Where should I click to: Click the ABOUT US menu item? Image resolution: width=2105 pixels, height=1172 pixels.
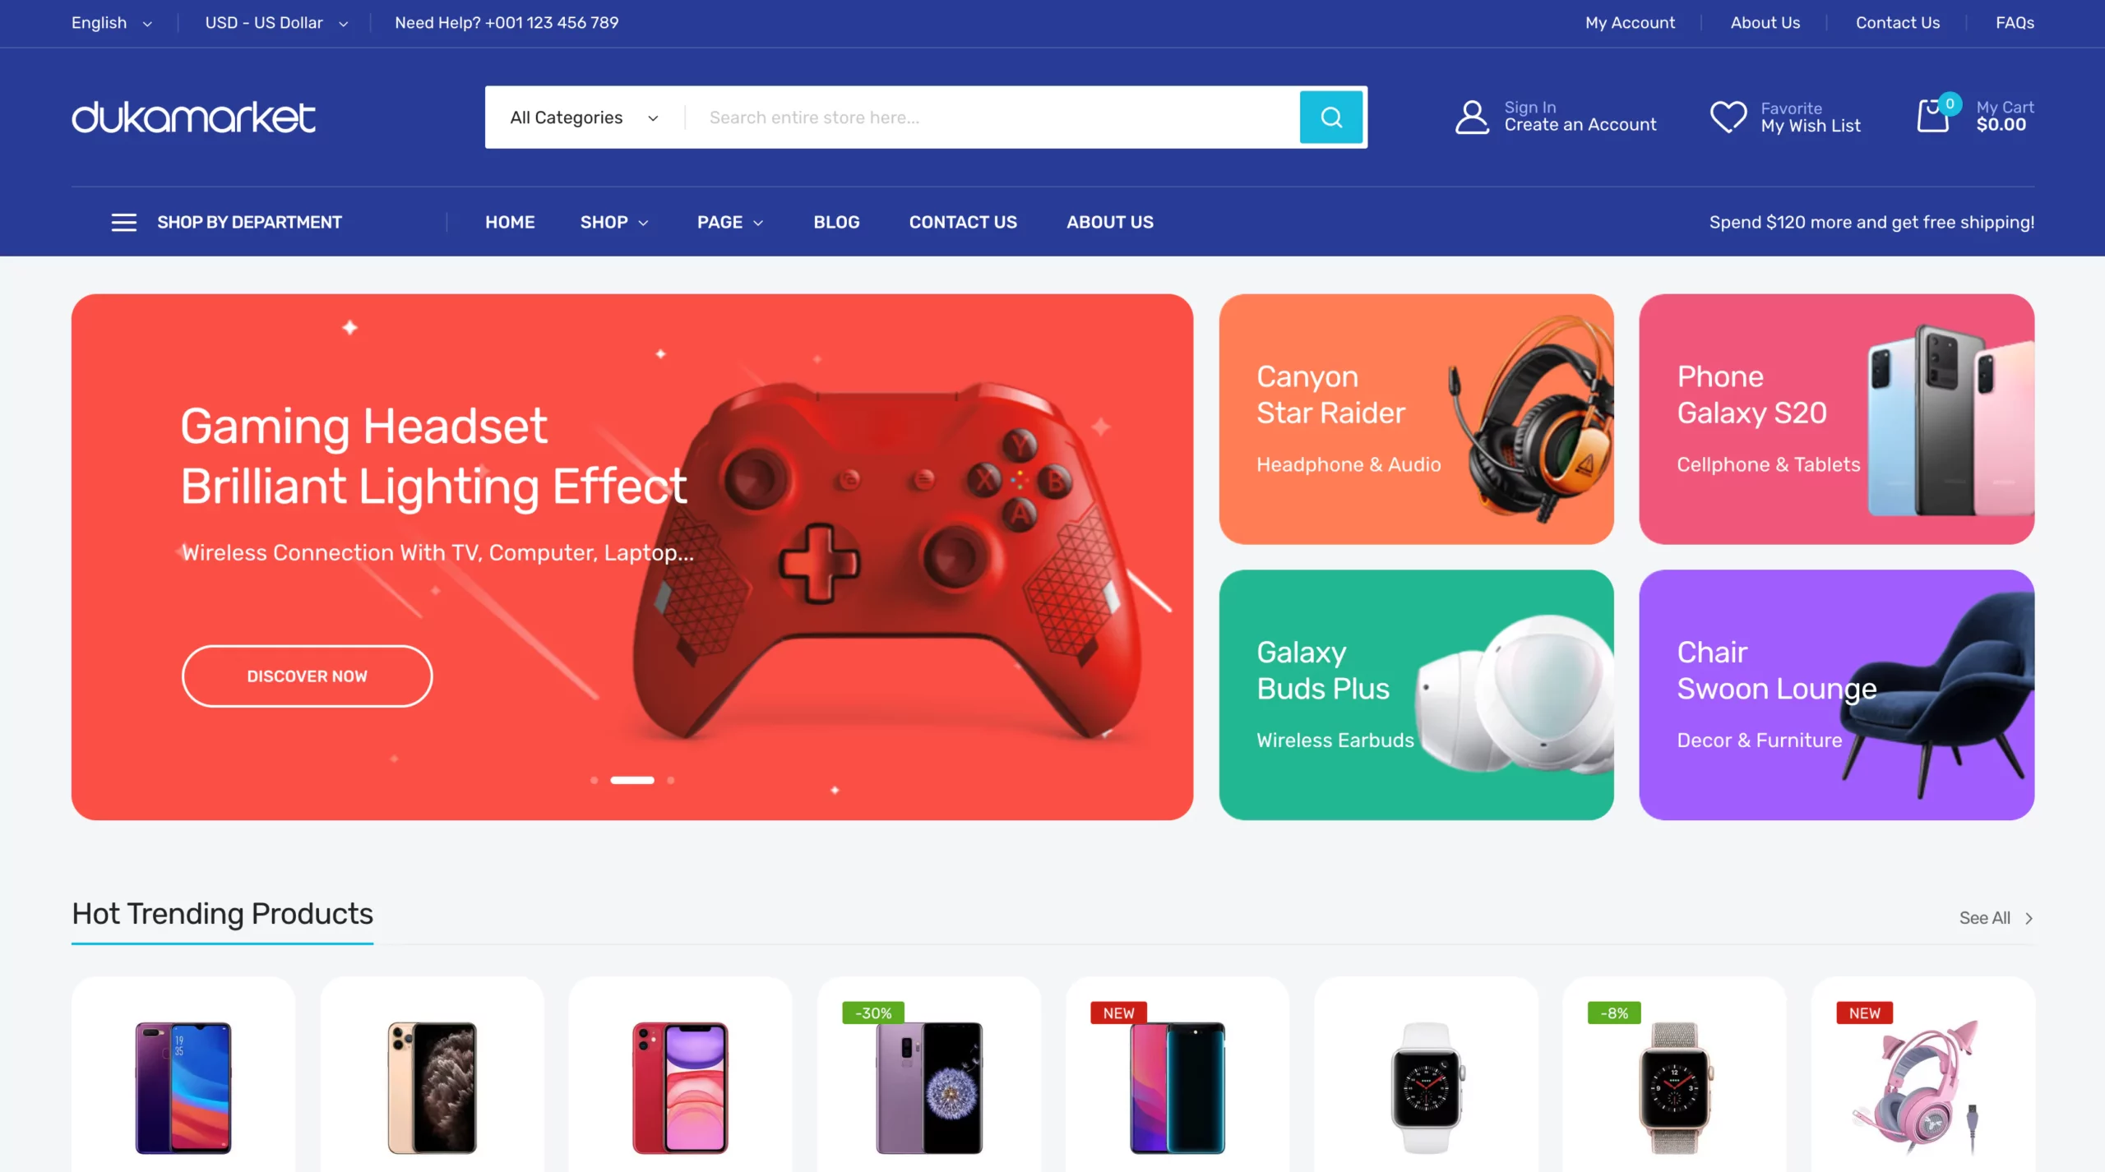1110,222
